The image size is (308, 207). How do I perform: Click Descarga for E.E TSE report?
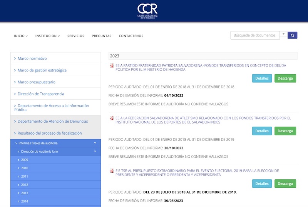click(285, 184)
